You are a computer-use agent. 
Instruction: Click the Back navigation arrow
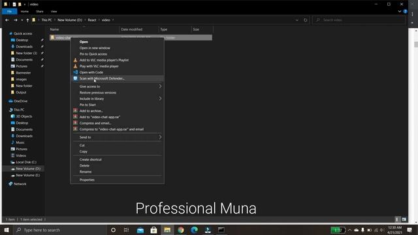[x=7, y=20]
